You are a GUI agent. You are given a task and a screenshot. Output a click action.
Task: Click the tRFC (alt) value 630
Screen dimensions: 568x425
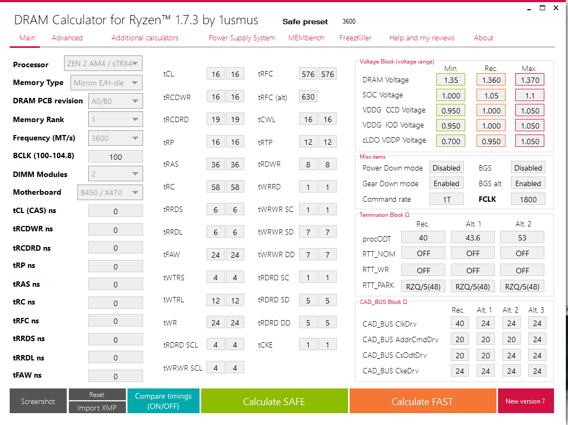click(x=308, y=96)
